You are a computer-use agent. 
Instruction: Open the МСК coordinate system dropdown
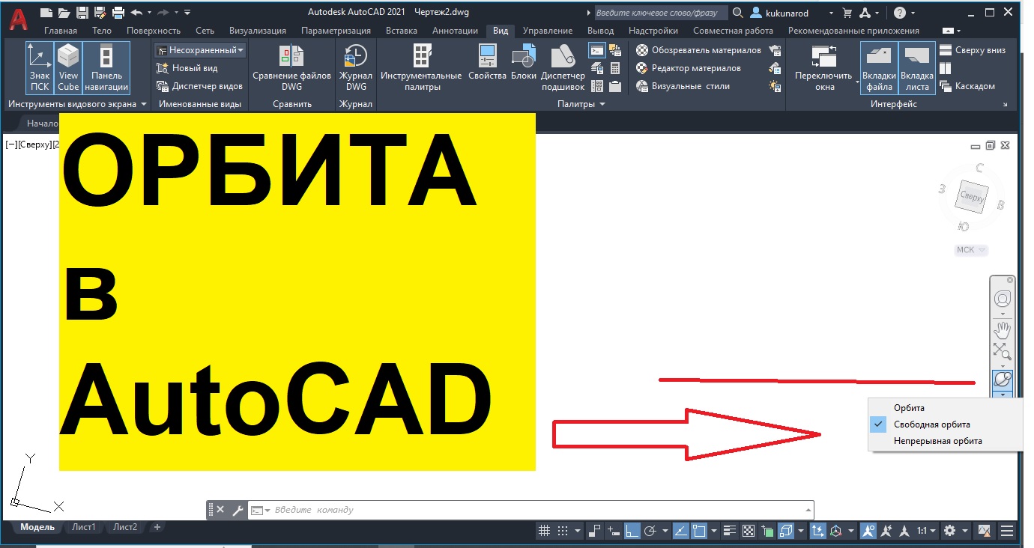(972, 250)
